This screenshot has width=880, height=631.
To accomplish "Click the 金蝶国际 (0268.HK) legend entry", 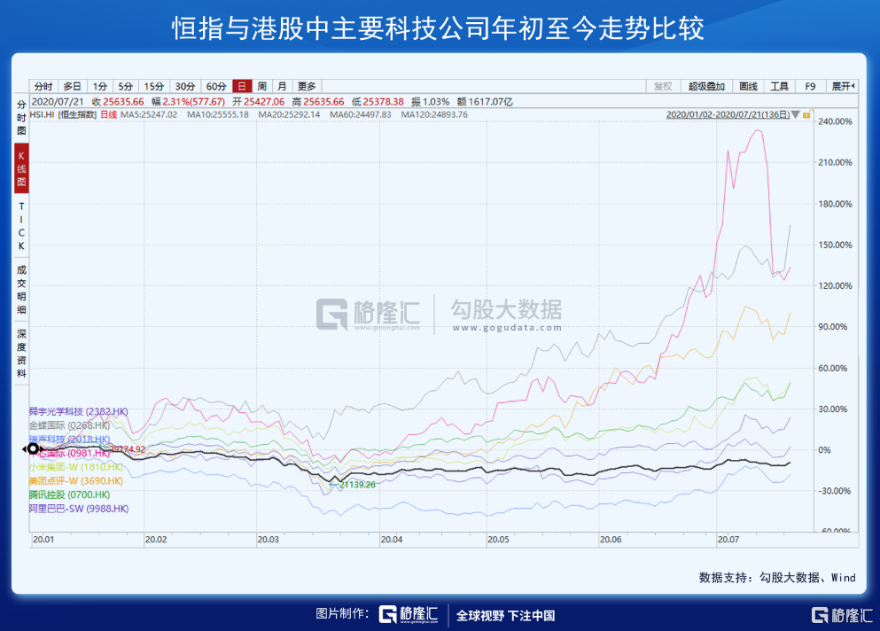I will click(x=70, y=425).
